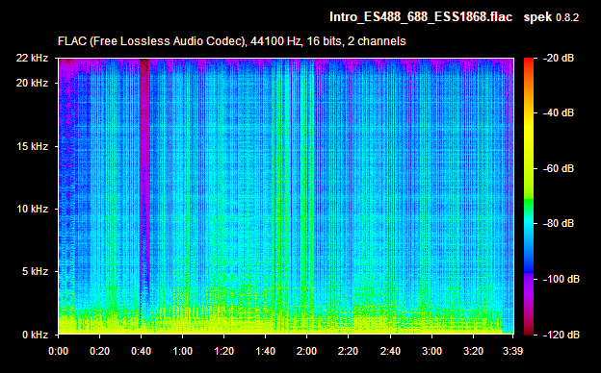Click the 22 kHz frequency label
601x373 pixels.
click(32, 58)
